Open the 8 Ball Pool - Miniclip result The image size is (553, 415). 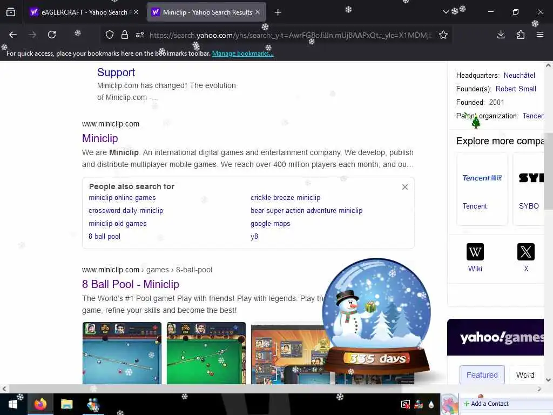click(x=131, y=284)
